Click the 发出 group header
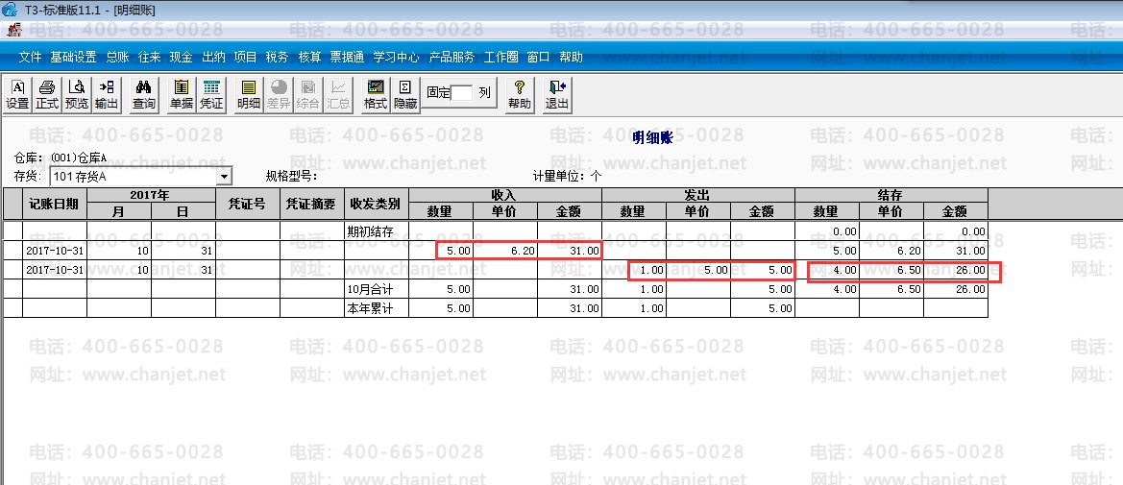 click(x=698, y=196)
